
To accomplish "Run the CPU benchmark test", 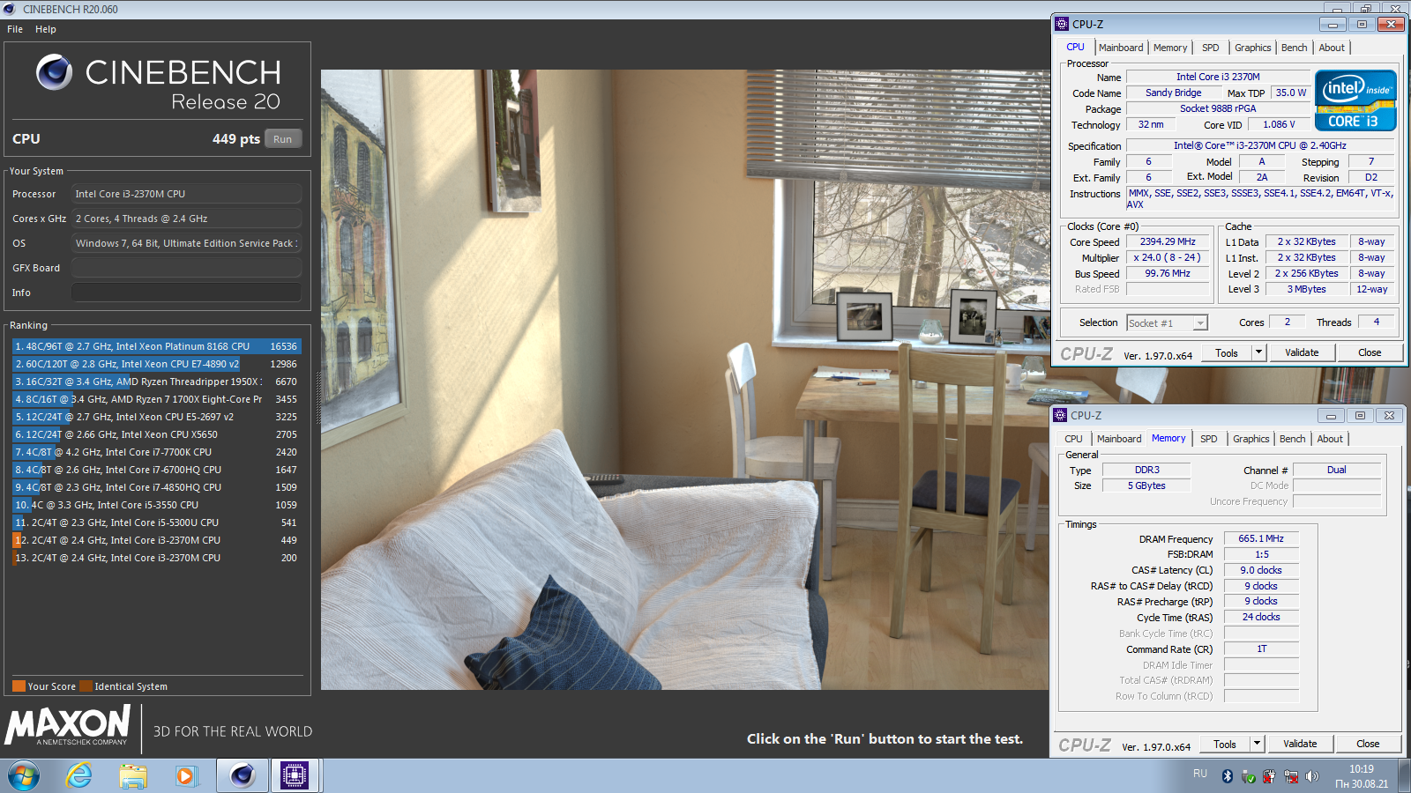I will [282, 139].
